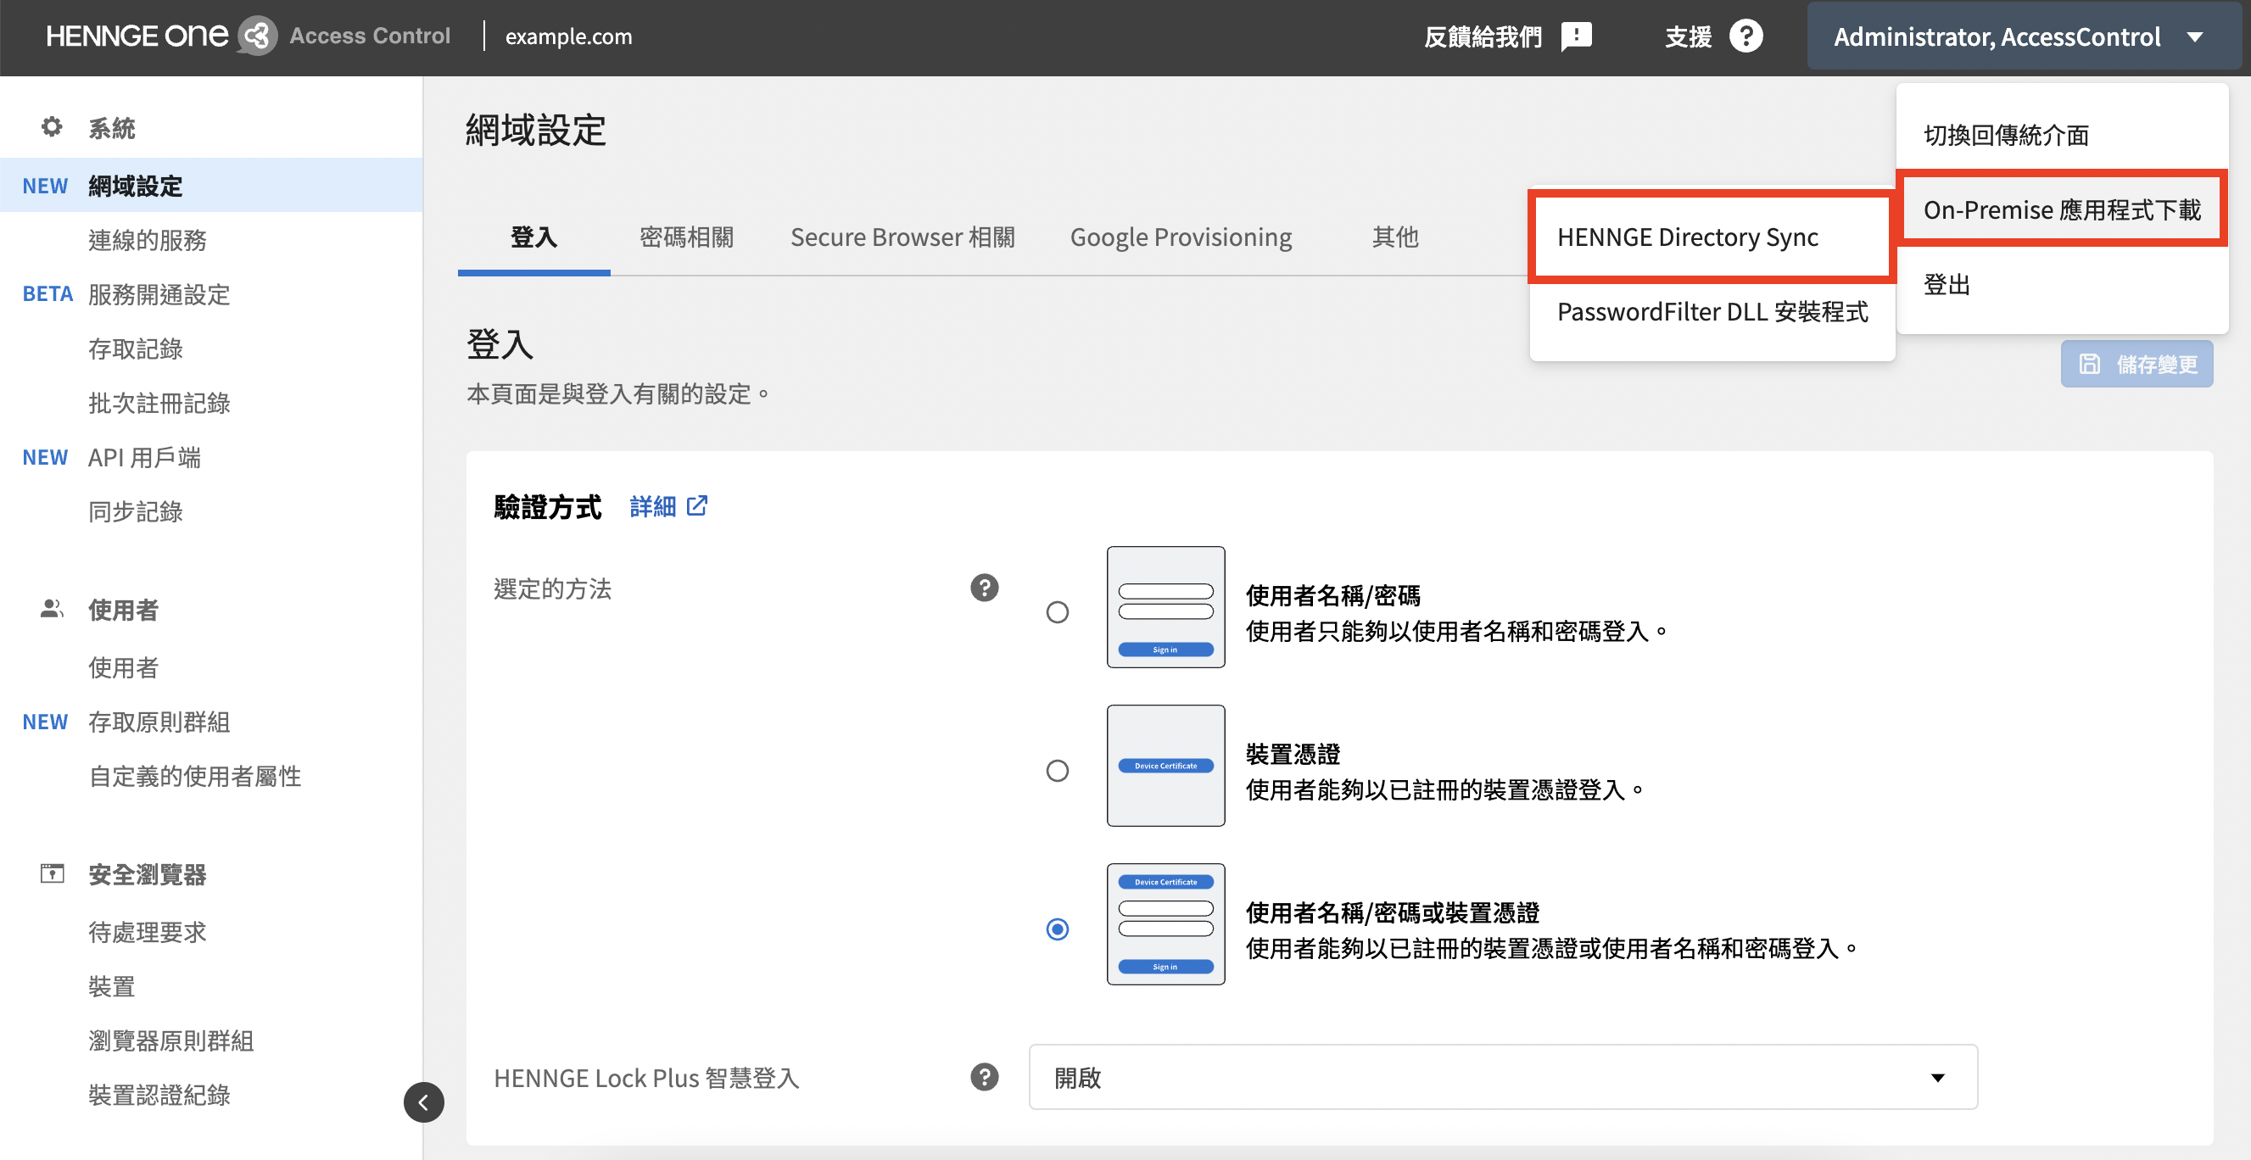Click the example.com domain text in header
Image resolution: width=2251 pixels, height=1160 pixels.
click(568, 36)
